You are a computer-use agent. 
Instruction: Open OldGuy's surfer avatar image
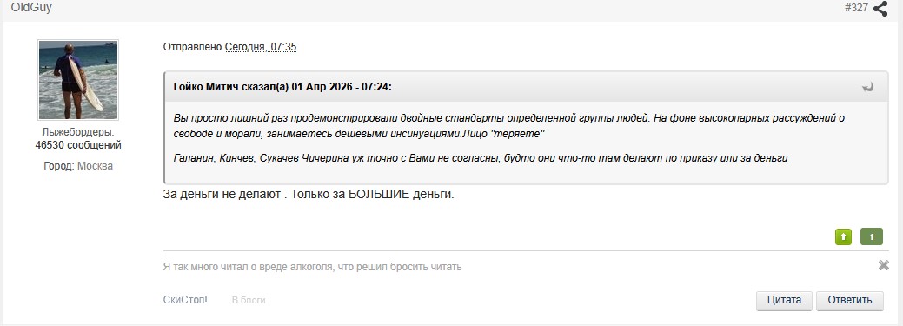coord(77,79)
